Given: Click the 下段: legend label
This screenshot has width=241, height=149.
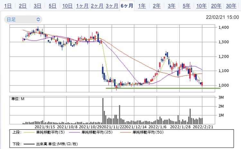Looking at the screenshot, I should 17,144.
